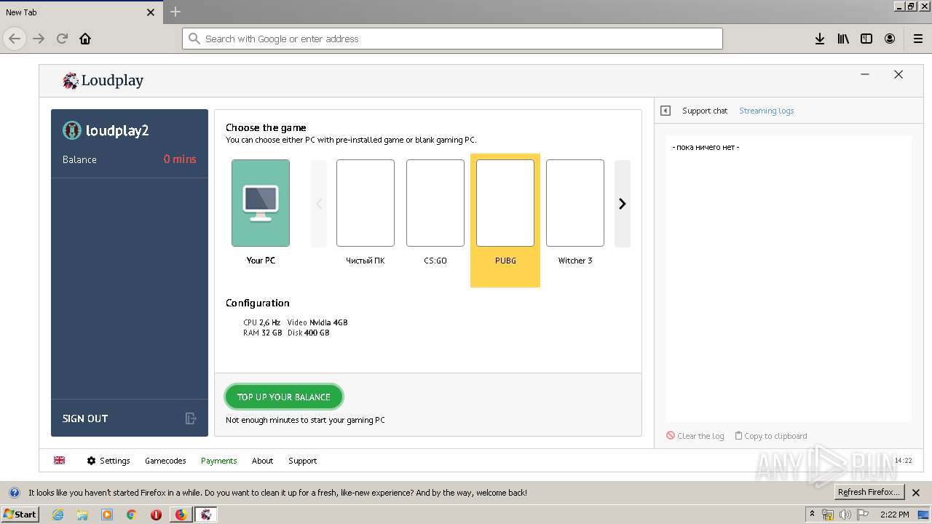Close the Loudplay window
The height and width of the screenshot is (524, 932).
click(899, 74)
